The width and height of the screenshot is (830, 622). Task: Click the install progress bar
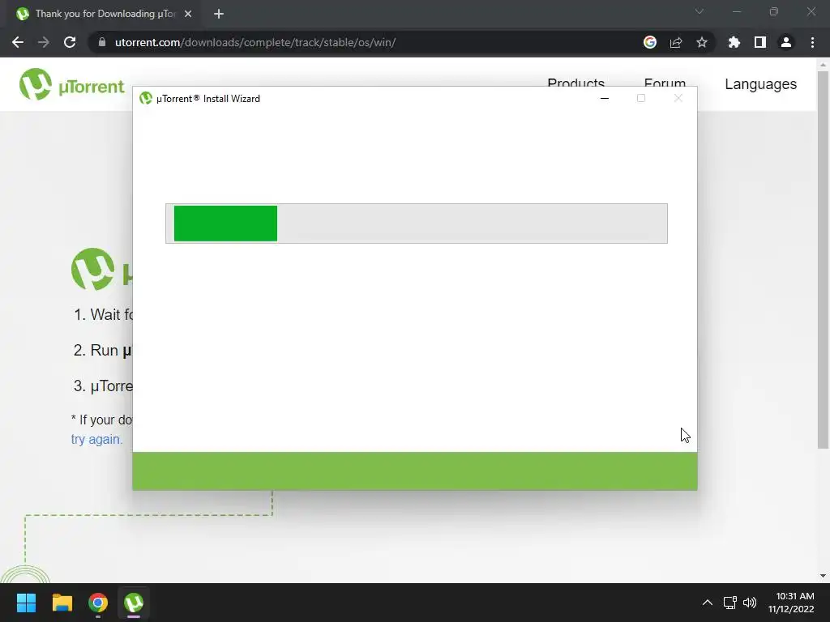point(417,224)
